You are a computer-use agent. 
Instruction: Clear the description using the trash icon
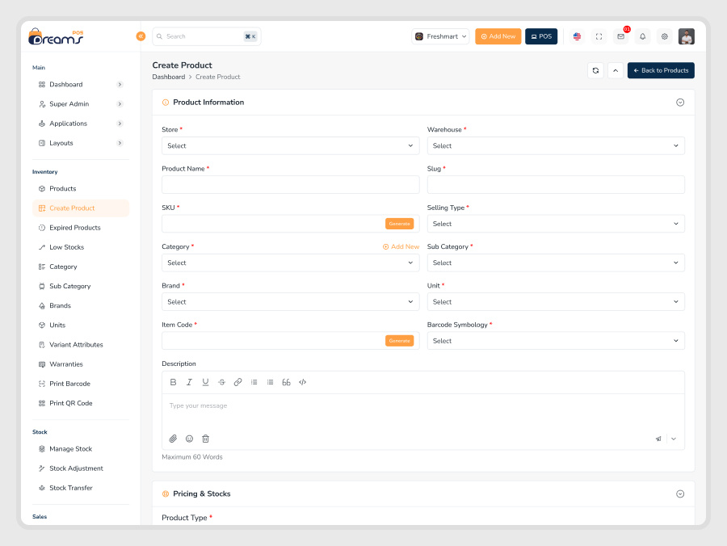[206, 438]
